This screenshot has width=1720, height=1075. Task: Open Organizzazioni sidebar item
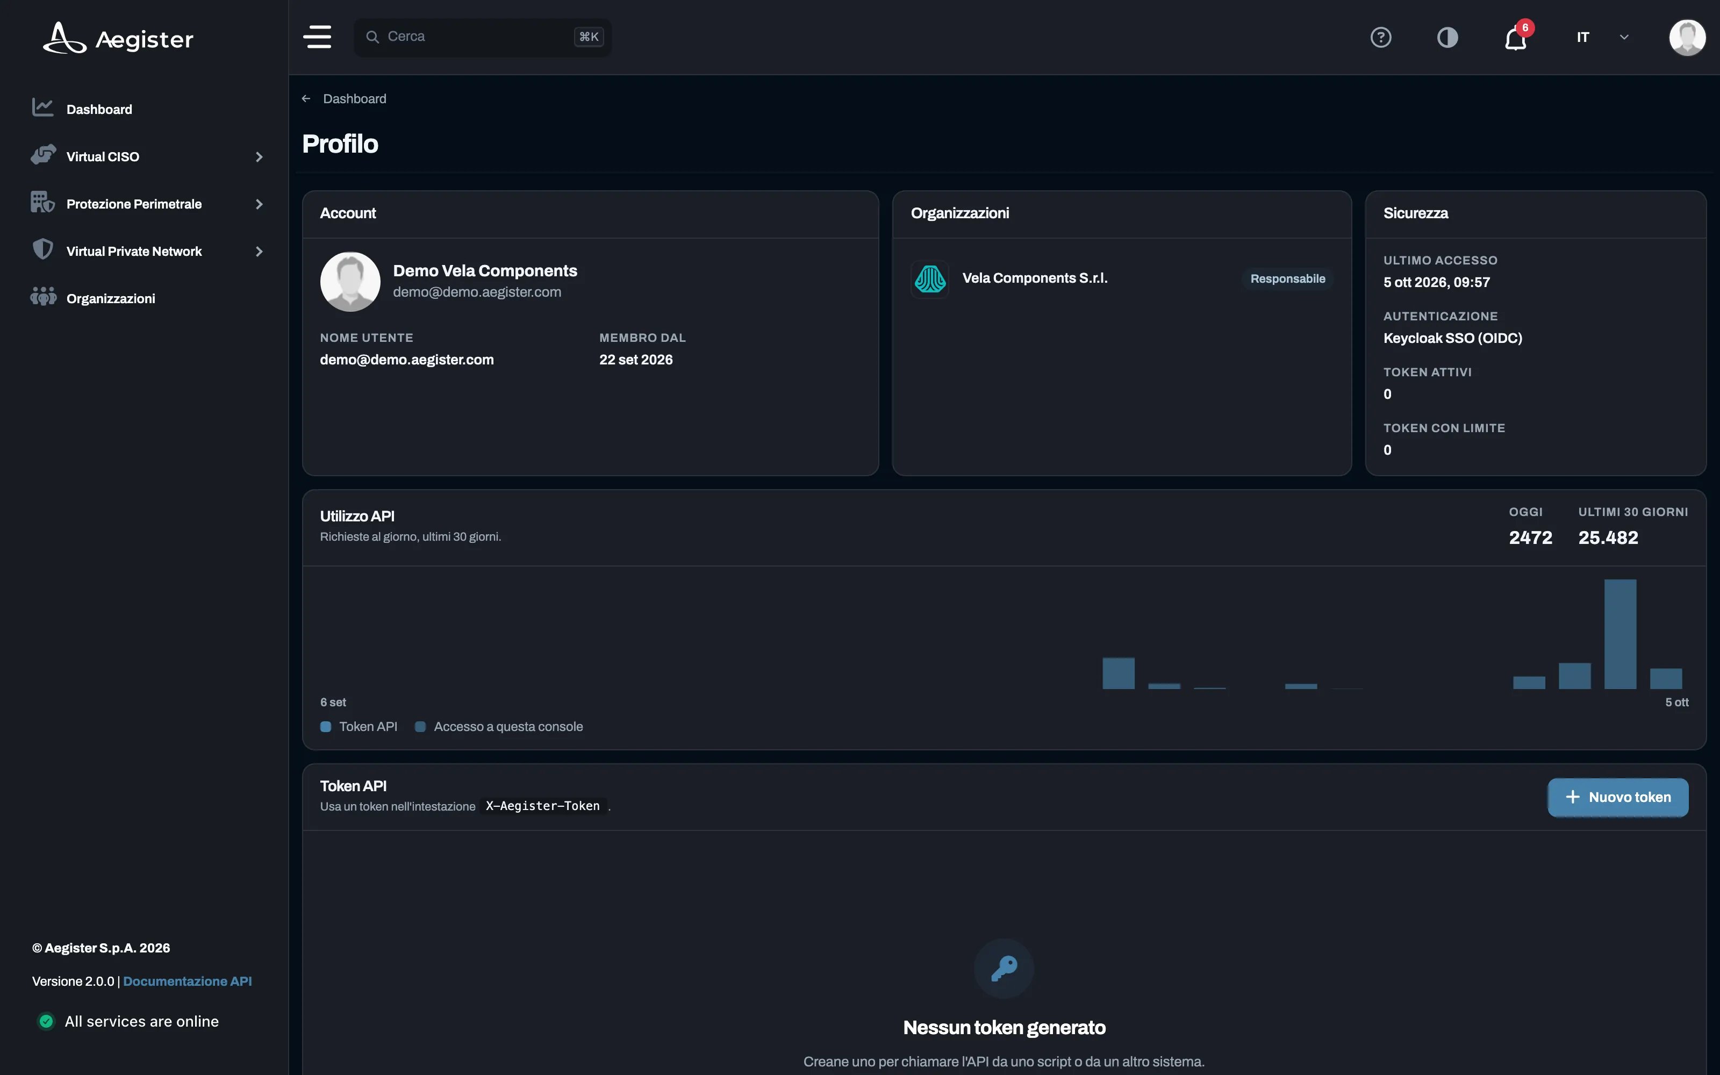110,299
